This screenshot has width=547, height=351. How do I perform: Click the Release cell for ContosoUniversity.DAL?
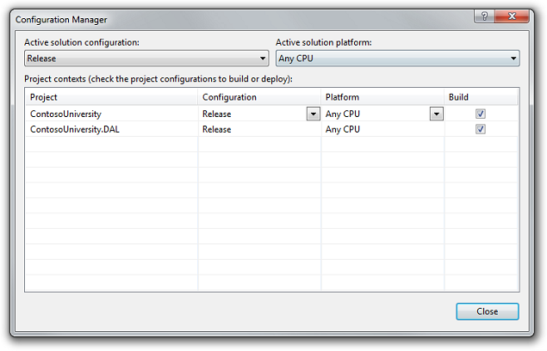[217, 130]
